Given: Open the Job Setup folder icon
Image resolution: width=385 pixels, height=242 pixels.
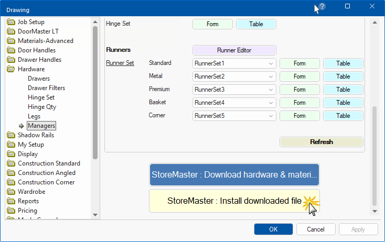Looking at the screenshot, I should (11, 22).
